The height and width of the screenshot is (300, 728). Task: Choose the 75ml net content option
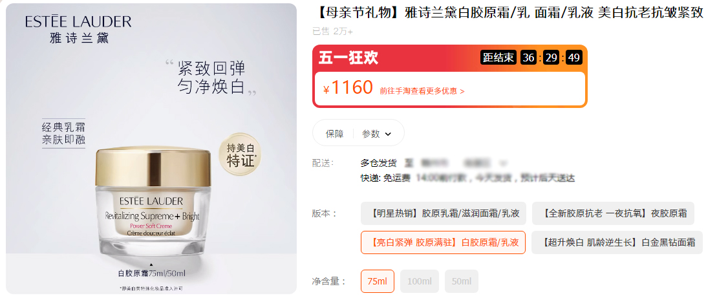377,281
